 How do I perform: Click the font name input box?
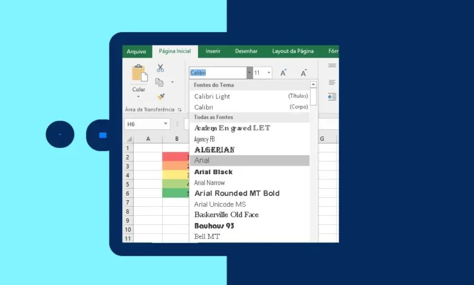pyautogui.click(x=218, y=73)
